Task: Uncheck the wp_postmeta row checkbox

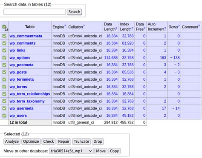Action: point(4,65)
